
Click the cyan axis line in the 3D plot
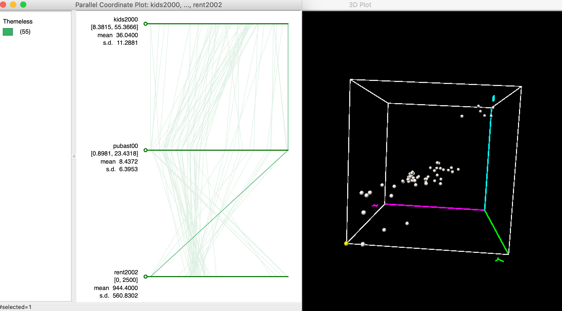tap(488, 159)
